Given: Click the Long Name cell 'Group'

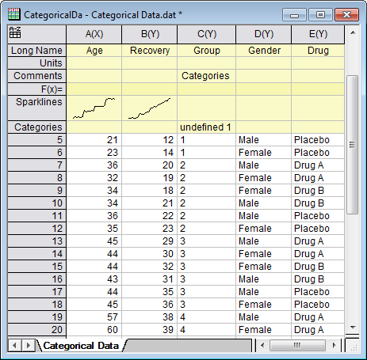Looking at the screenshot, I should [x=207, y=51].
